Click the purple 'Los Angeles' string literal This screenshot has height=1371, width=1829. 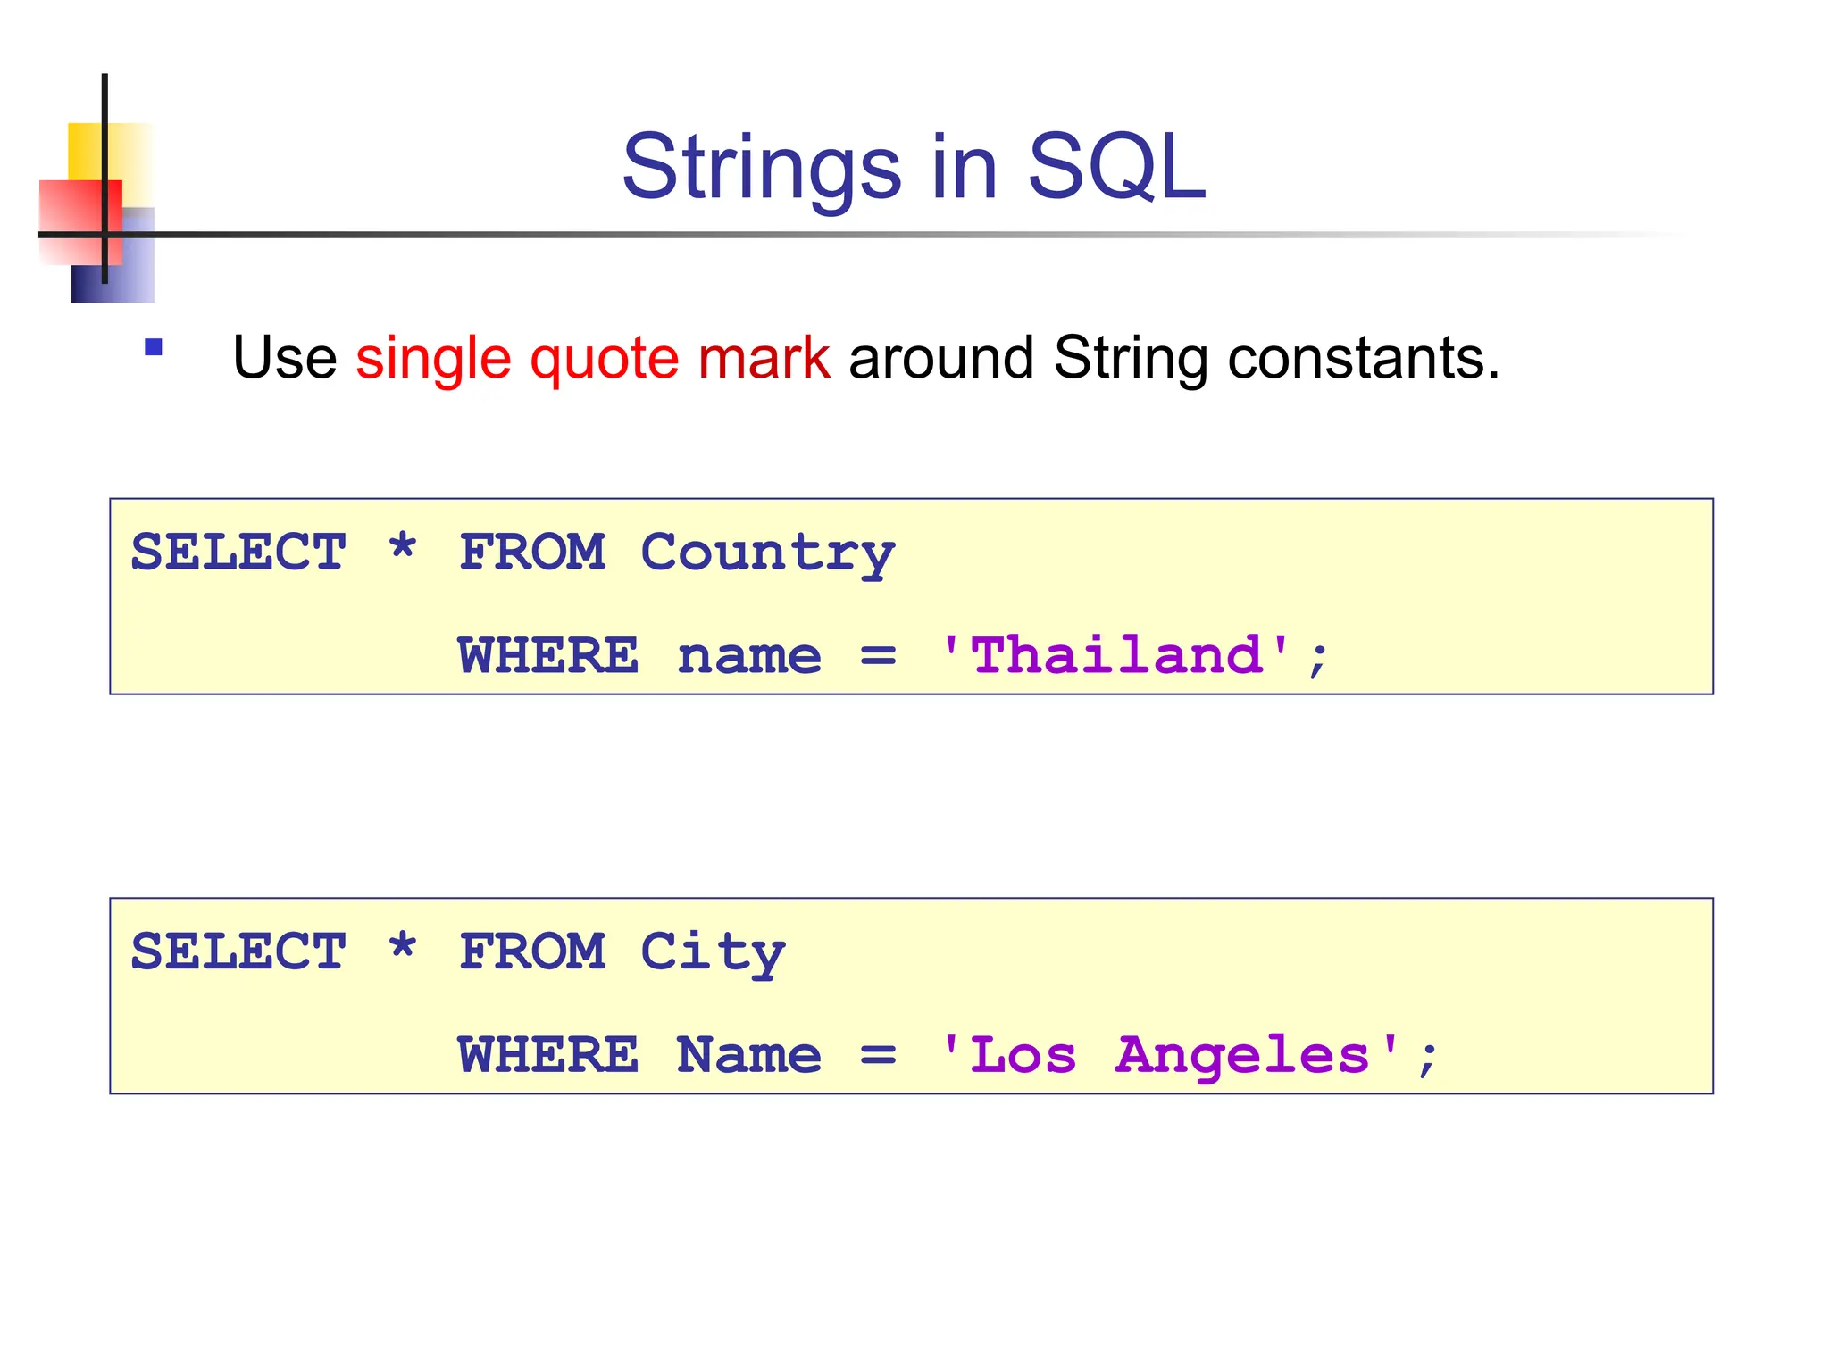(x=1170, y=1056)
